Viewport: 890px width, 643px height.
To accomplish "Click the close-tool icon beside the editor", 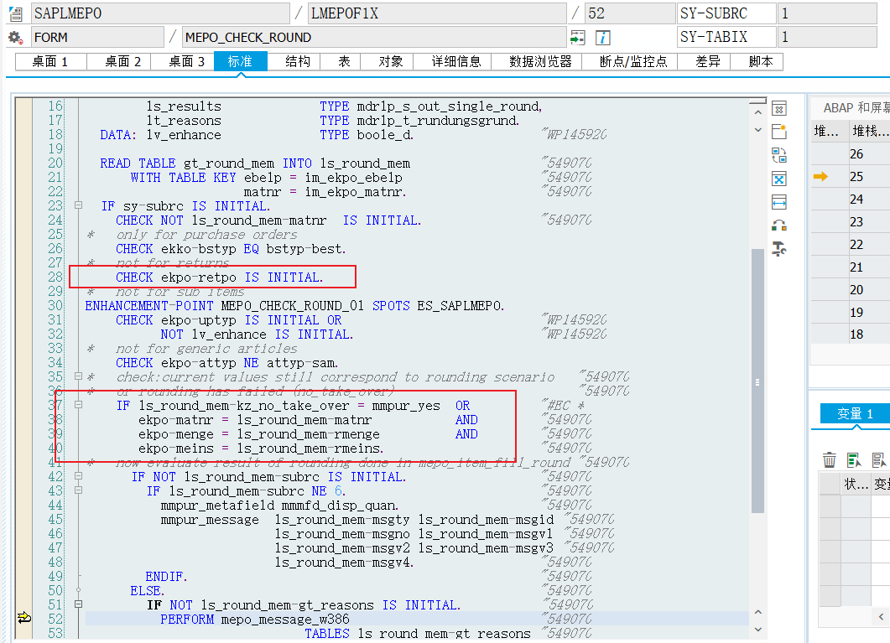I will pos(779,108).
